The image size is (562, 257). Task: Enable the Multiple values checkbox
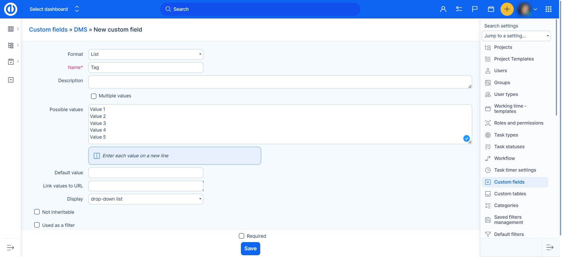tap(94, 96)
